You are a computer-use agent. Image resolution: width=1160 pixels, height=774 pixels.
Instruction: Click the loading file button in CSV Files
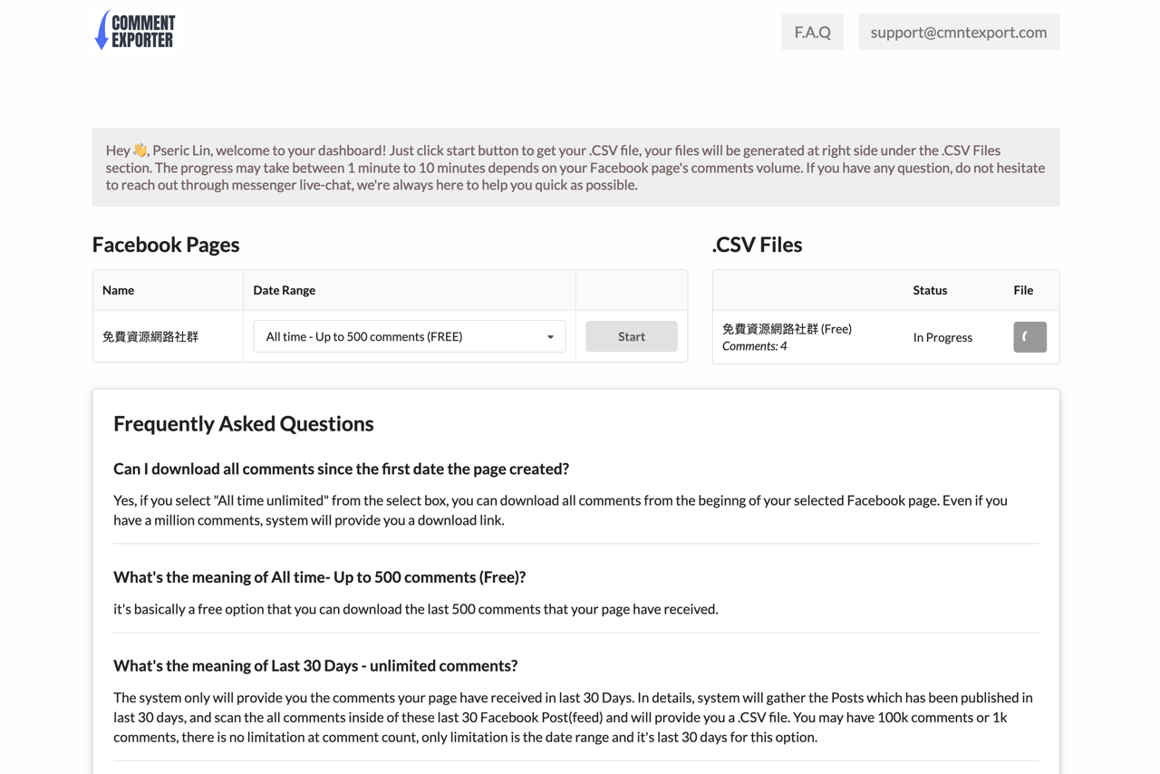point(1029,337)
